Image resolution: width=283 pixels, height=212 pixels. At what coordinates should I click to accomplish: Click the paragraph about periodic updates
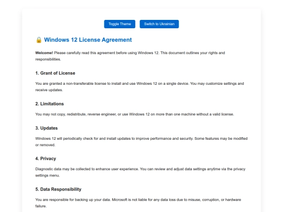[141, 142]
